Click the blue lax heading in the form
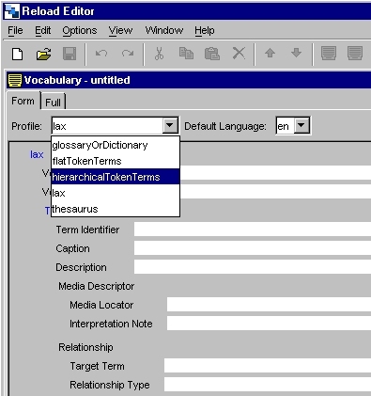The width and height of the screenshot is (371, 396). (x=37, y=154)
